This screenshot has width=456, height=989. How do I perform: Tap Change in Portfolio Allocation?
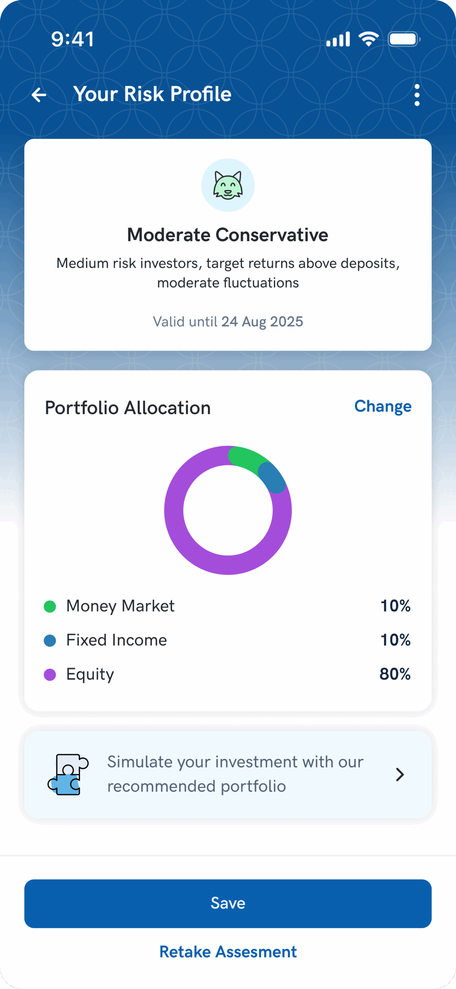coord(383,406)
